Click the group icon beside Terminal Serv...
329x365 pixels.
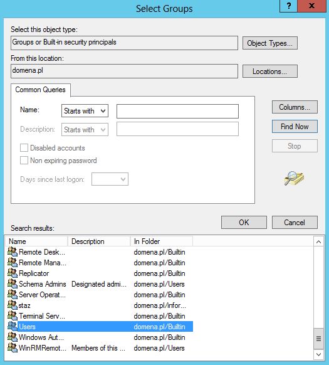(x=13, y=316)
